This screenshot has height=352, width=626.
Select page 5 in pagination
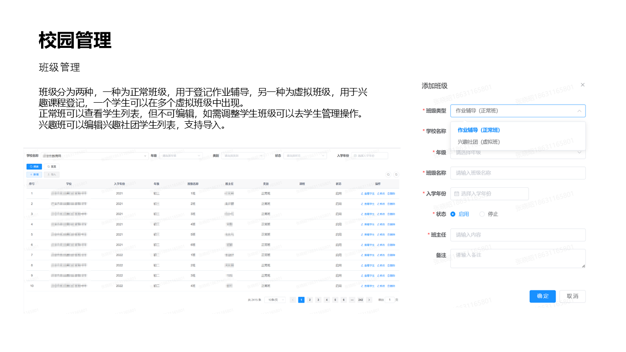pos(335,300)
